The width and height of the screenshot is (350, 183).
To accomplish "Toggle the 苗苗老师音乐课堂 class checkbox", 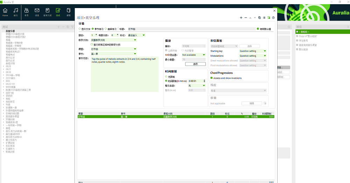I will (297, 45).
